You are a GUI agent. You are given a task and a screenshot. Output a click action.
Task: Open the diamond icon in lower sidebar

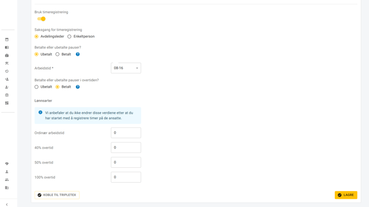pyautogui.click(x=7, y=163)
